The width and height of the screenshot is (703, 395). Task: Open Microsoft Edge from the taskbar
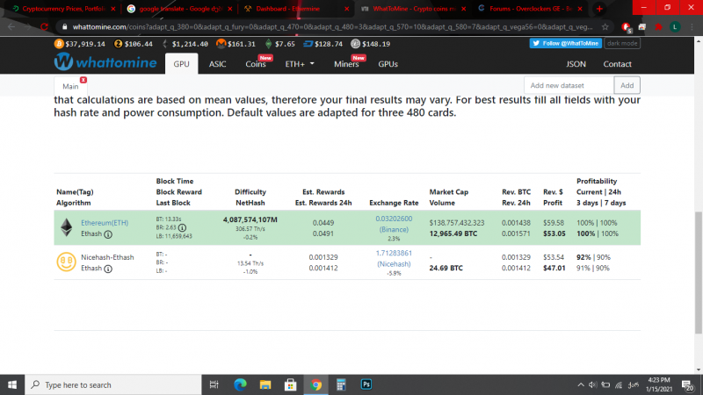coord(240,384)
